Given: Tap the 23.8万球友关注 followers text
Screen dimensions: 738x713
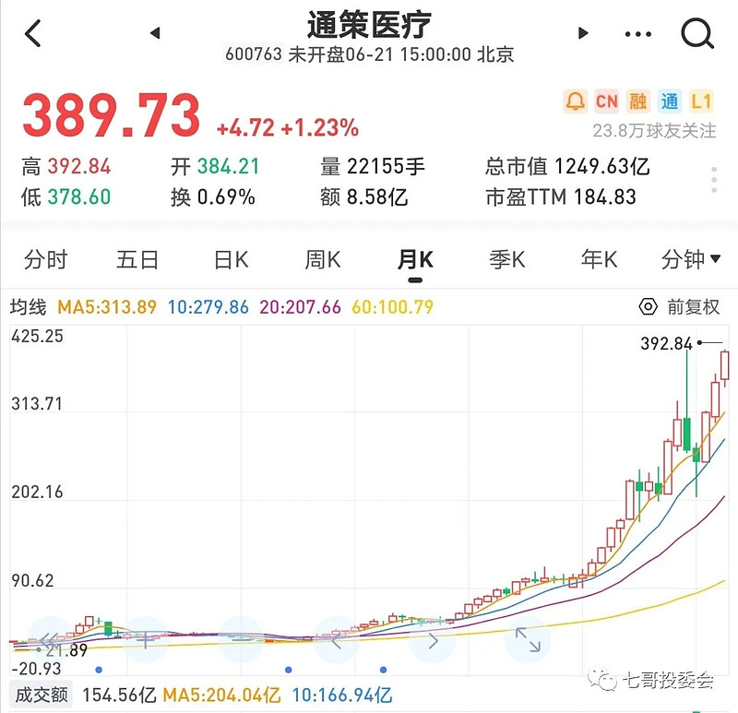Looking at the screenshot, I should click(x=654, y=131).
